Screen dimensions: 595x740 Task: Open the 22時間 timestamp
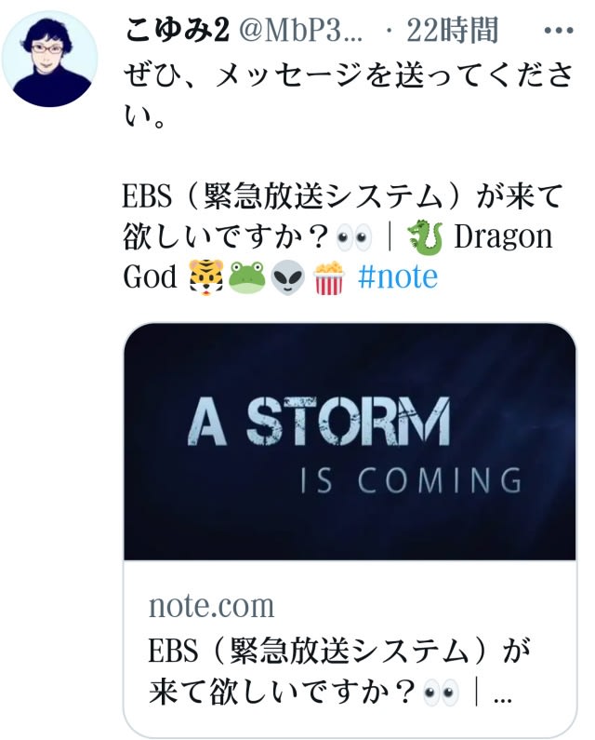coord(453,31)
